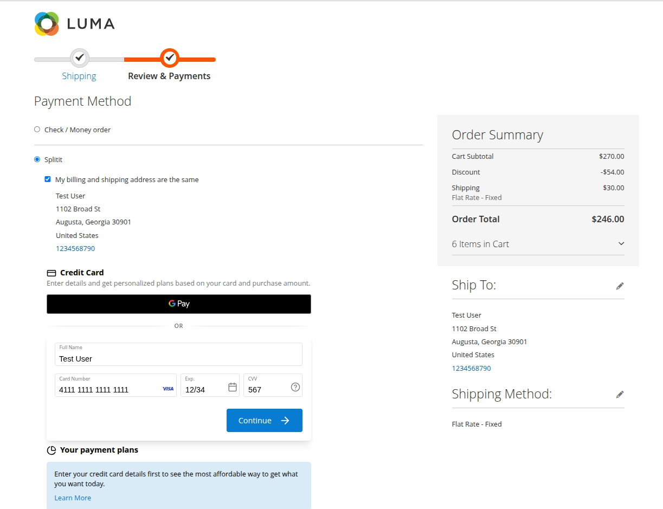Select the Check / Money order radio button
The image size is (663, 509).
pyautogui.click(x=37, y=129)
